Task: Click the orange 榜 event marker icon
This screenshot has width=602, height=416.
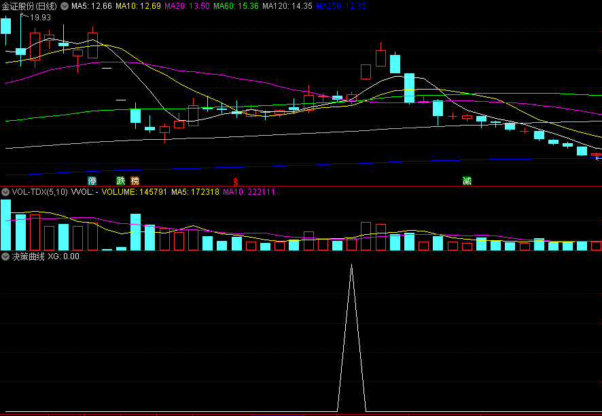Action: pos(135,181)
